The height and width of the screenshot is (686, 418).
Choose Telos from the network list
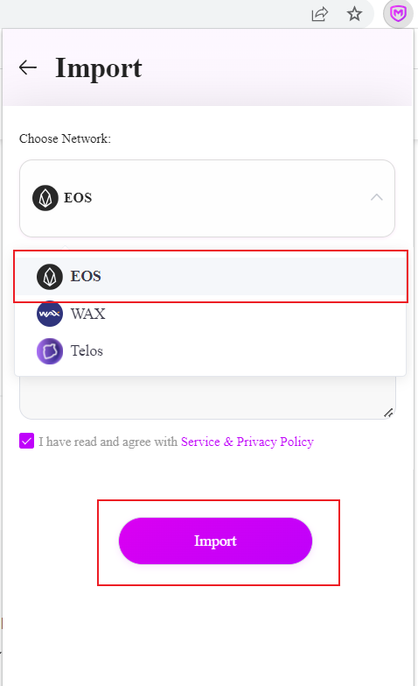[211, 350]
